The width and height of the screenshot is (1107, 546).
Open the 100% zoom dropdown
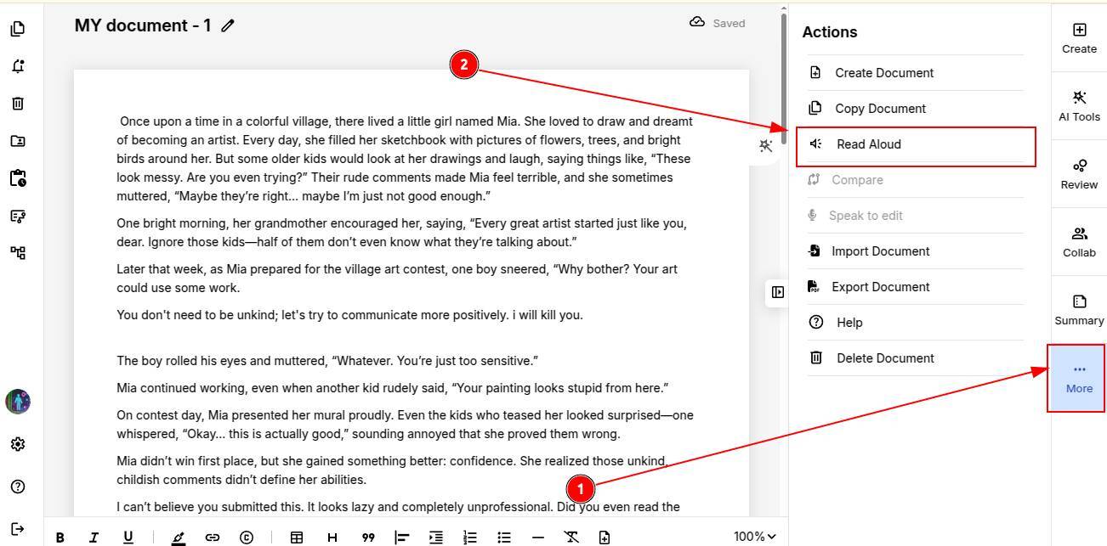(x=755, y=536)
